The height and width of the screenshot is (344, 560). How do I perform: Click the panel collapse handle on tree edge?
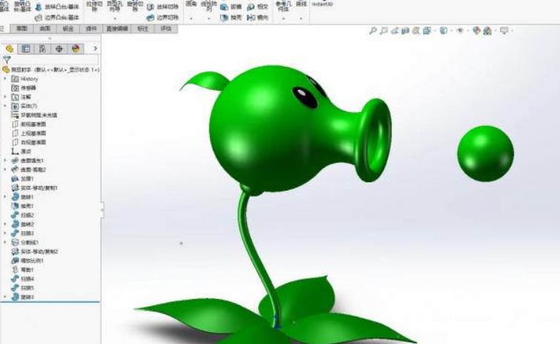102,209
